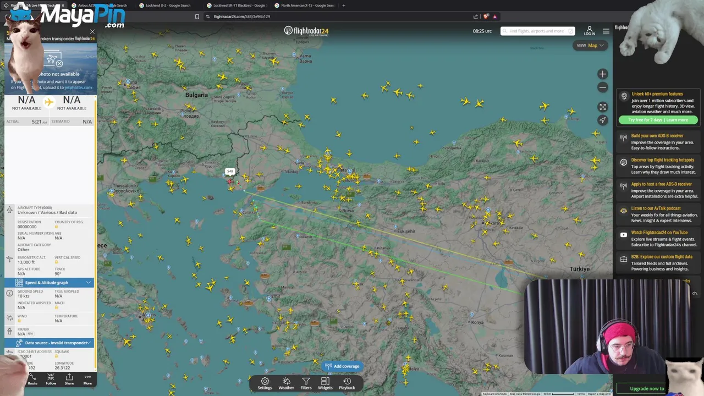704x396 pixels.
Task: Click the 10 kts ground speed value
Action: 24,296
